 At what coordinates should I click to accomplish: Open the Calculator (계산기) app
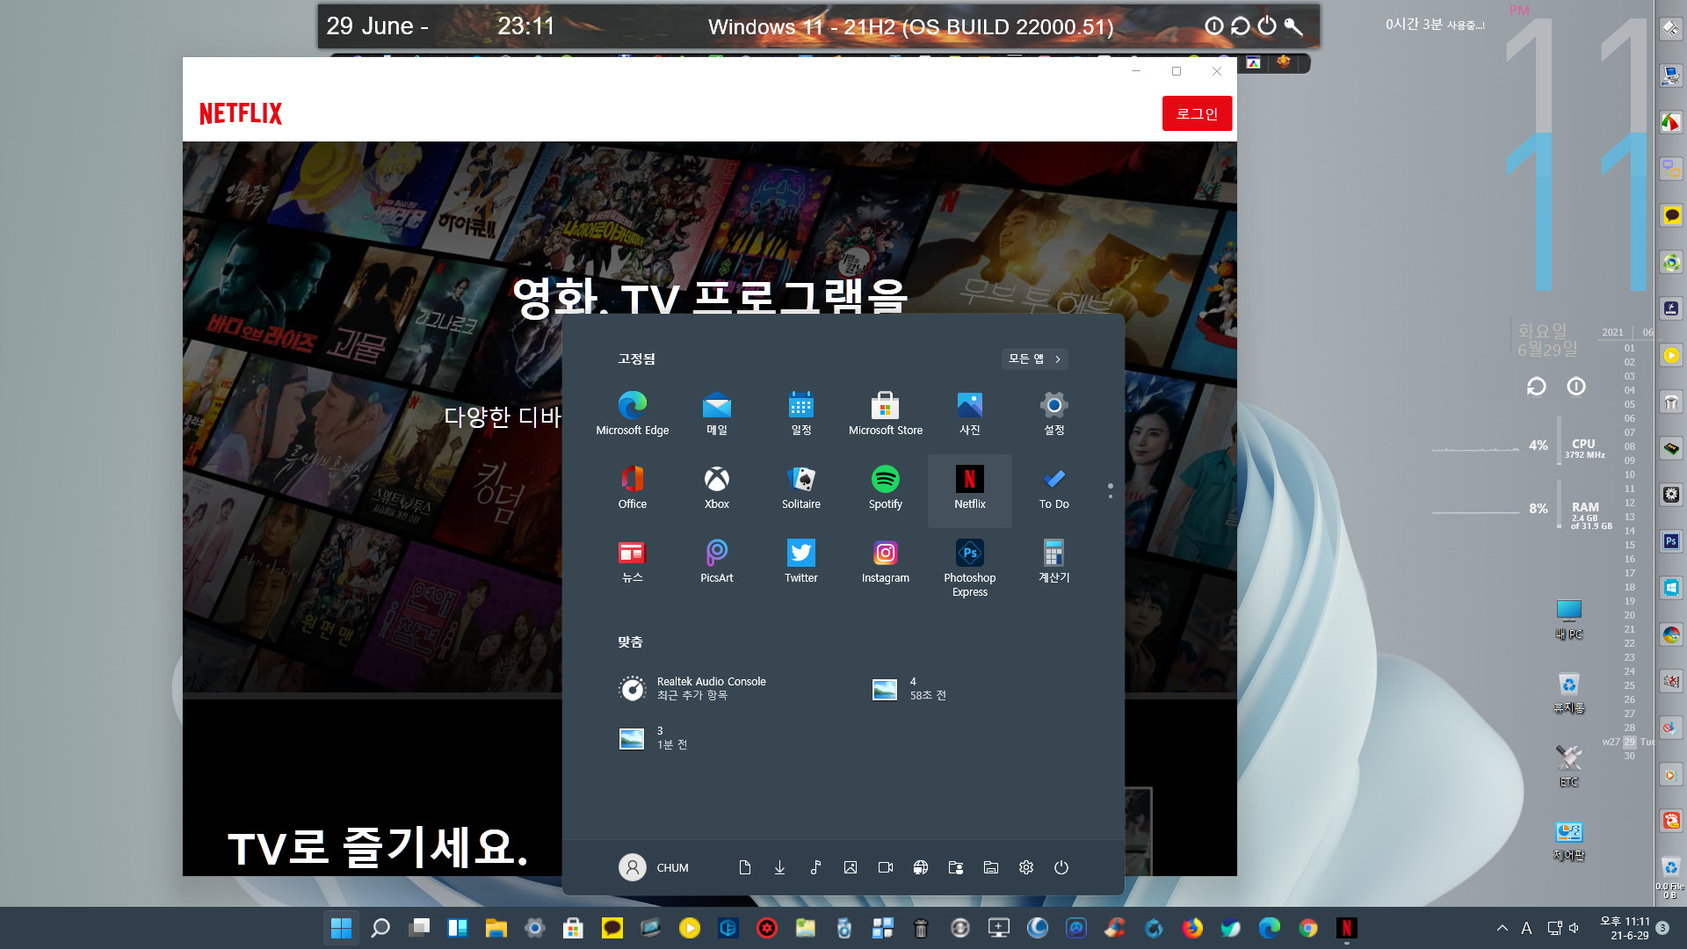click(x=1054, y=561)
